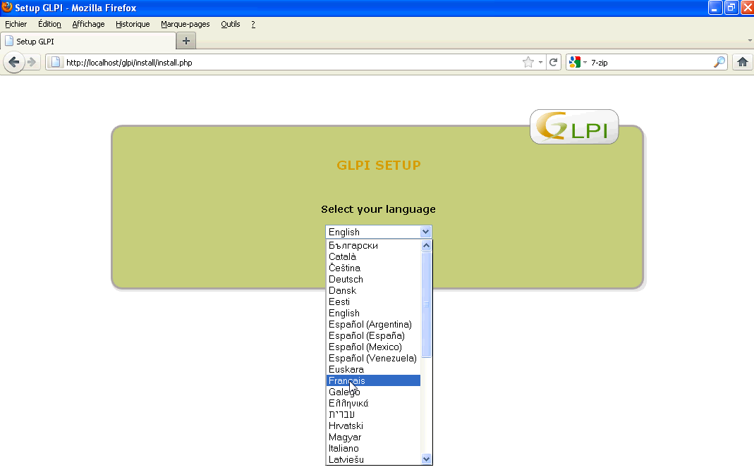The image size is (754, 472).
Task: Select the Hebrew עברית option
Action: (x=373, y=414)
